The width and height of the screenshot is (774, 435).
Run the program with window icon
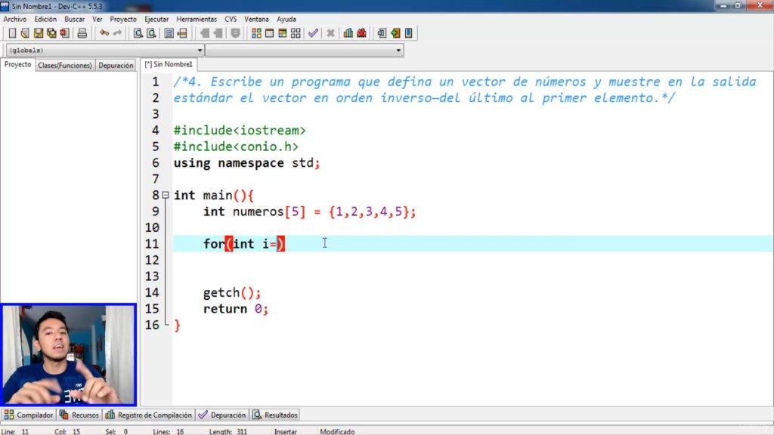click(x=270, y=33)
